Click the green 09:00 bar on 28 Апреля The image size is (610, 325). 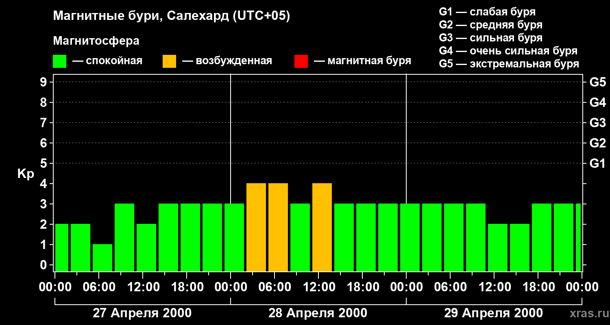tap(300, 237)
